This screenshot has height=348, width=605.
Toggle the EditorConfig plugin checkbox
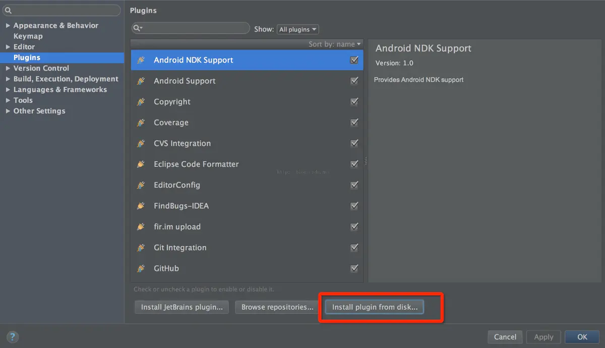(354, 185)
